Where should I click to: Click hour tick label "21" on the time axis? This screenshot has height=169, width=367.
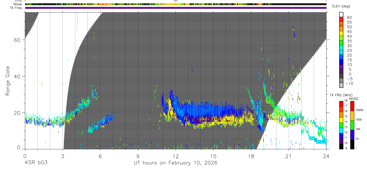289,156
